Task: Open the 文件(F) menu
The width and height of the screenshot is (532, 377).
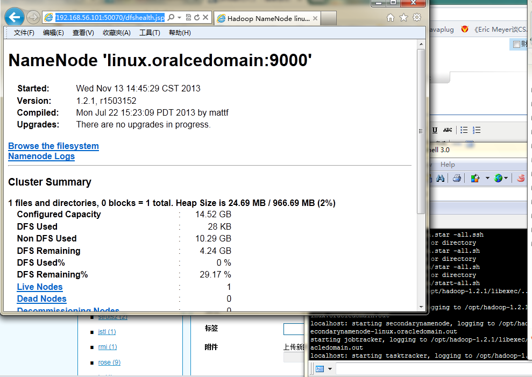Action: pos(24,33)
